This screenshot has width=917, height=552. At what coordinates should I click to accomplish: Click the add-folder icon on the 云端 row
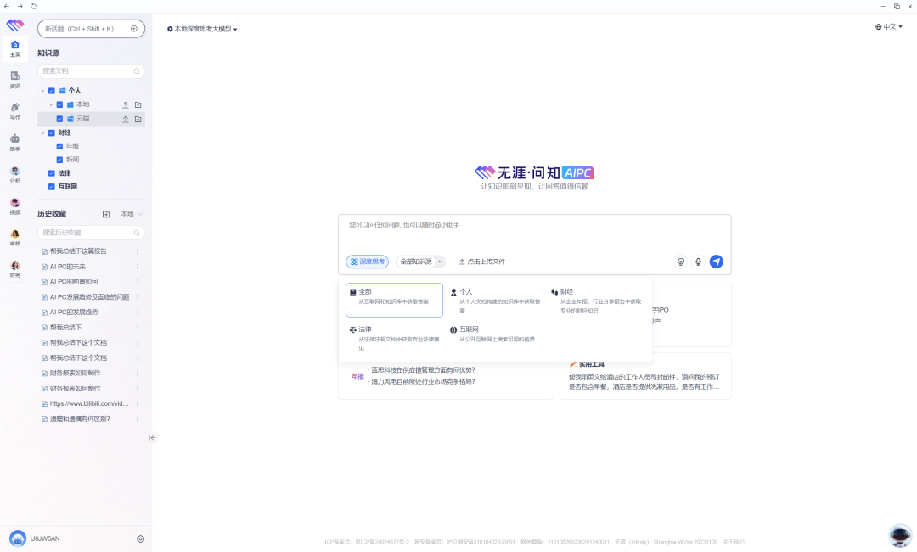(138, 119)
